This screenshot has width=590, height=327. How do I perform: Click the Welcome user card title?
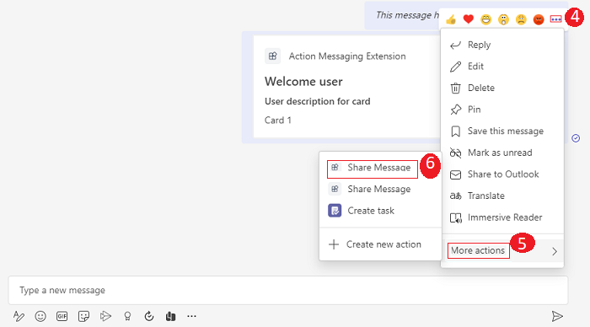click(x=303, y=81)
